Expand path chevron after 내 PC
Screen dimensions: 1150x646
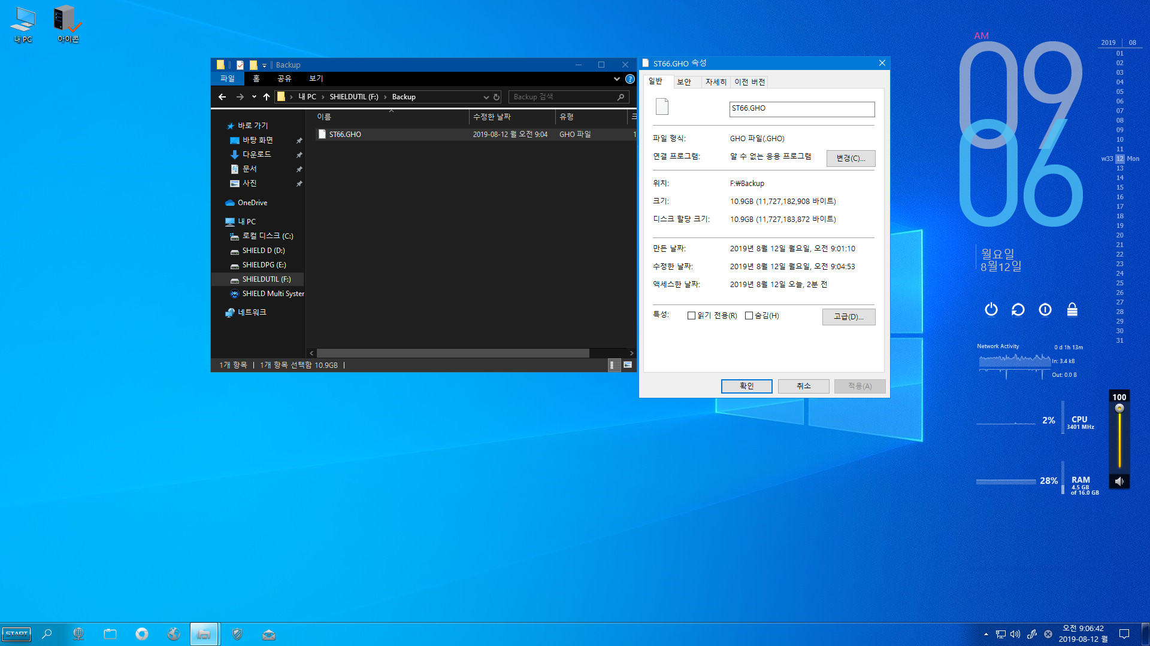[x=323, y=97]
